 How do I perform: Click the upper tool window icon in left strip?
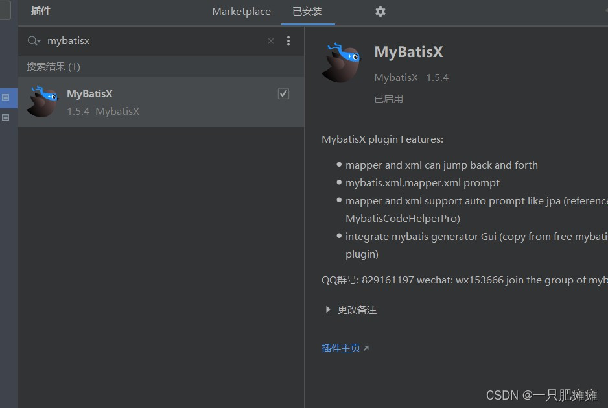point(6,97)
